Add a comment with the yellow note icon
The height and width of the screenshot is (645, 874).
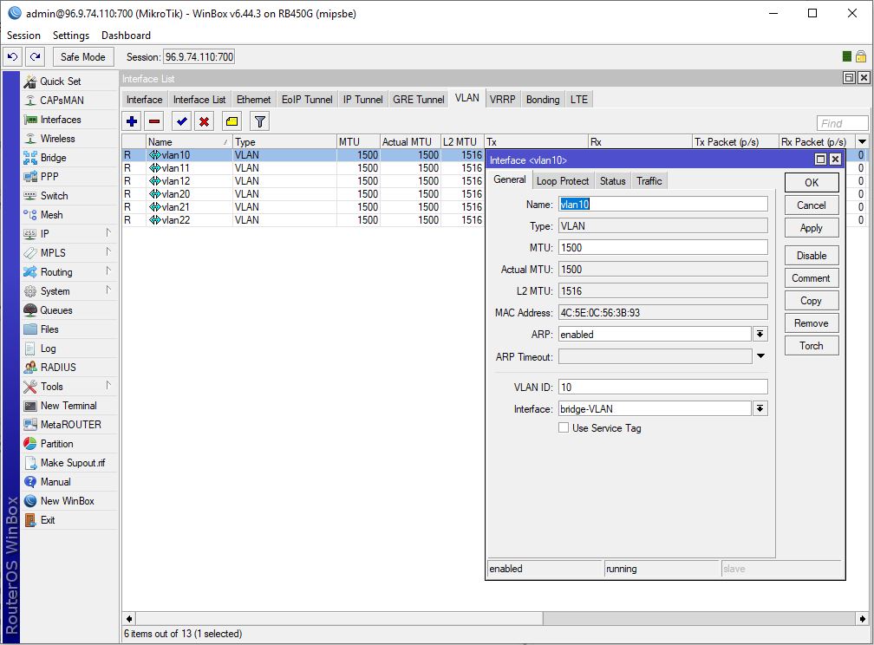pyautogui.click(x=232, y=121)
